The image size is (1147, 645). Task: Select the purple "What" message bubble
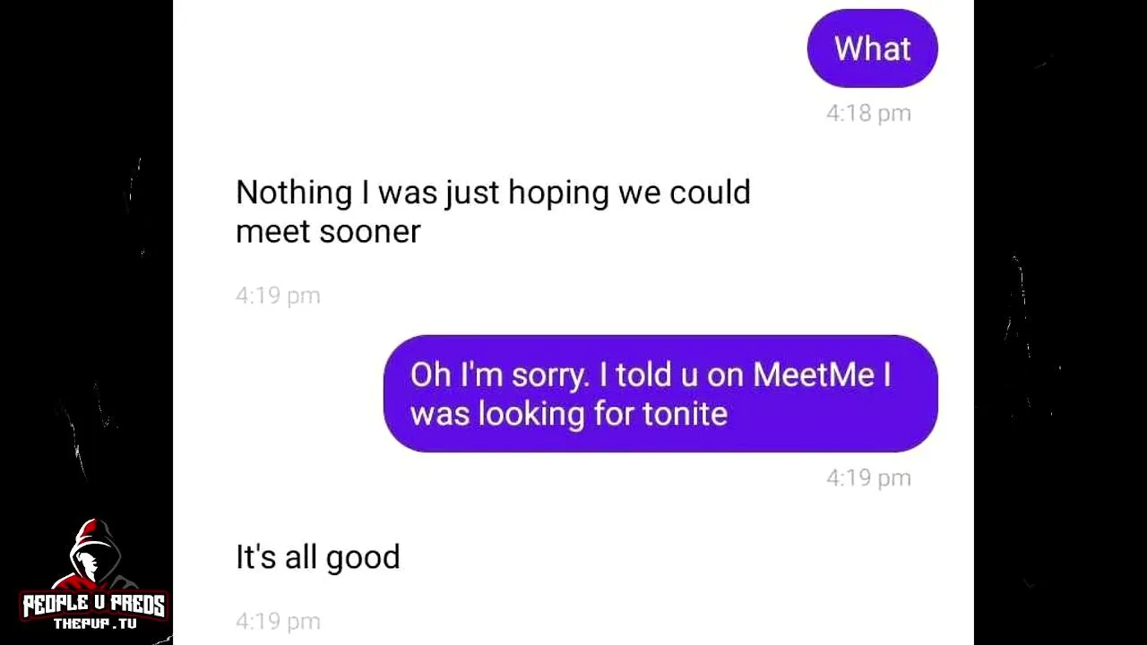pos(872,48)
